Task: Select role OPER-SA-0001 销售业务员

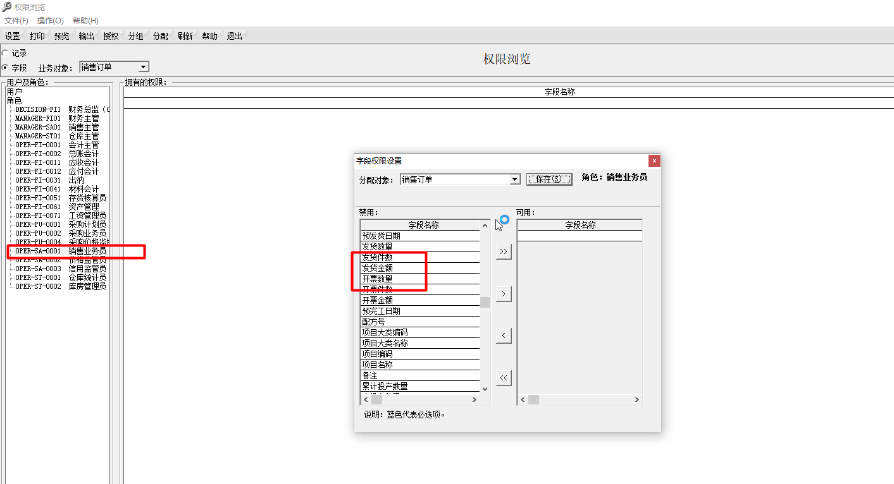Action: [61, 251]
